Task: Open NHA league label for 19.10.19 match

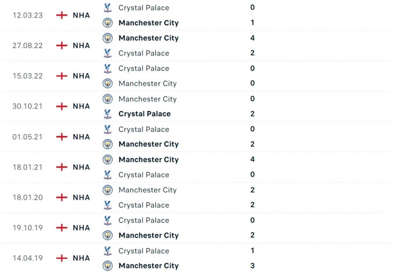Action: coord(81,228)
